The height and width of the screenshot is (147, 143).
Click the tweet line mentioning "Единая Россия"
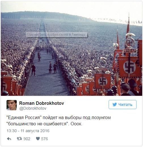[x=58, y=118]
